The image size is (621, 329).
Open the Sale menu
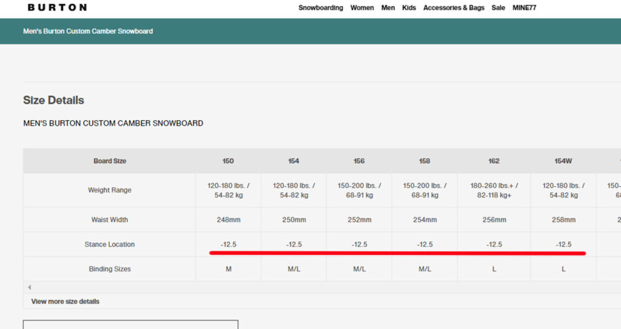(x=498, y=7)
